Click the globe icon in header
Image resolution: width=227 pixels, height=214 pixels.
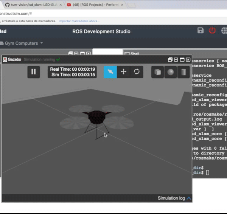[224, 31]
